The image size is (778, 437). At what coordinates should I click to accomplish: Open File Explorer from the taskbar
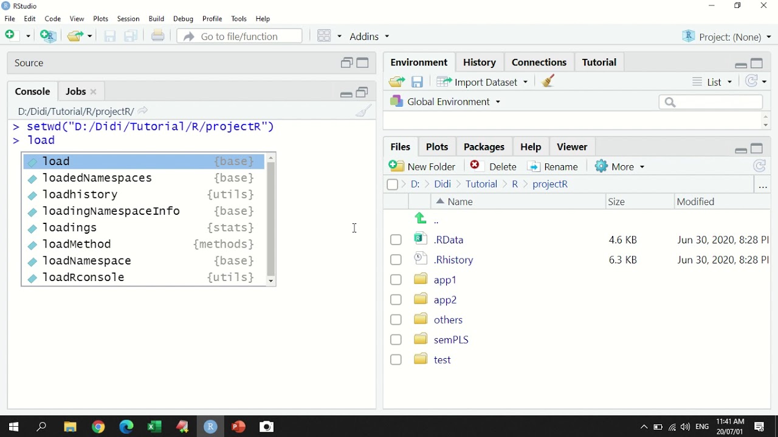point(70,427)
